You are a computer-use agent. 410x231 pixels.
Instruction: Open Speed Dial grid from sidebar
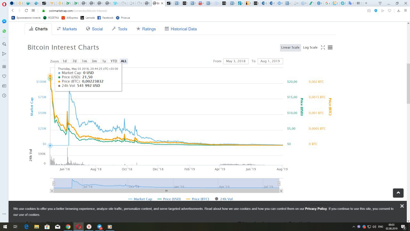tap(4, 67)
